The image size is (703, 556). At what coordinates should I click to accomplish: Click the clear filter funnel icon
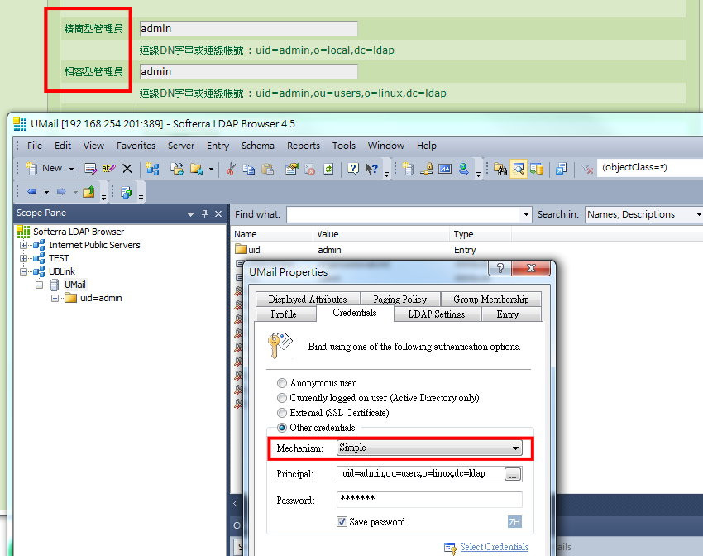coord(587,169)
